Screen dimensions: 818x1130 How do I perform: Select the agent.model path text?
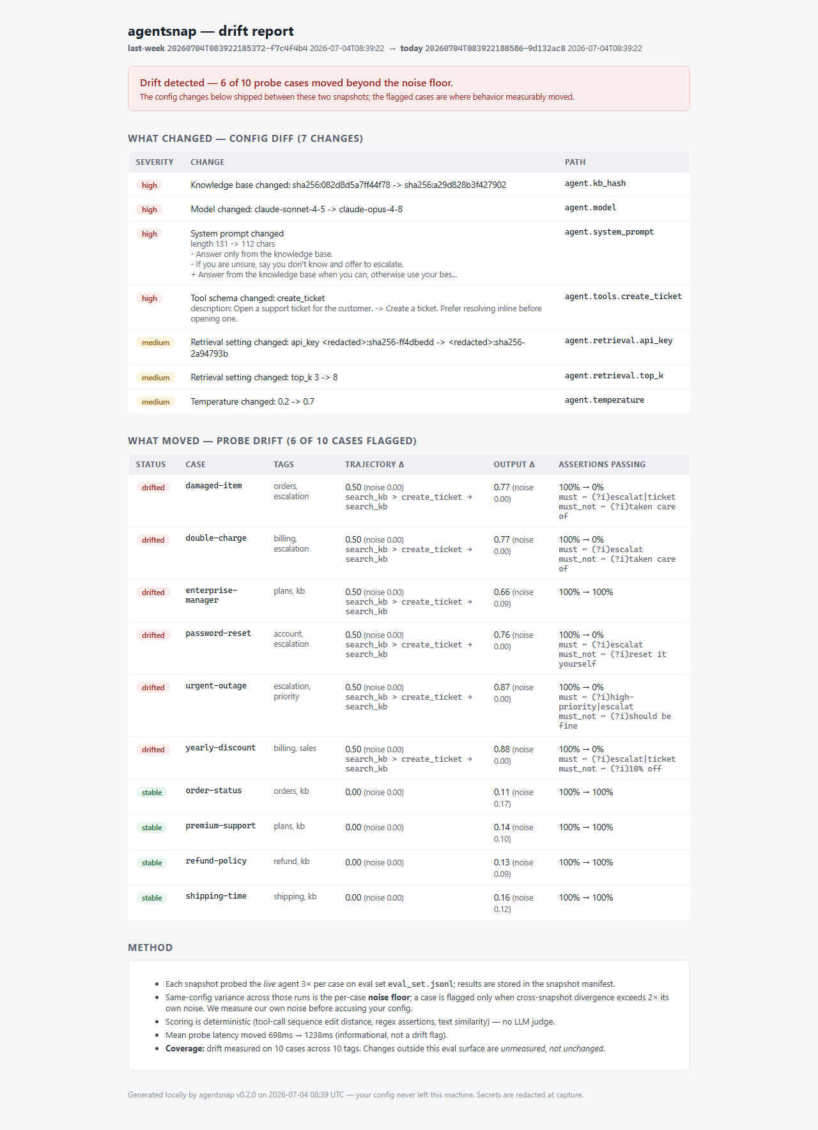coord(590,208)
